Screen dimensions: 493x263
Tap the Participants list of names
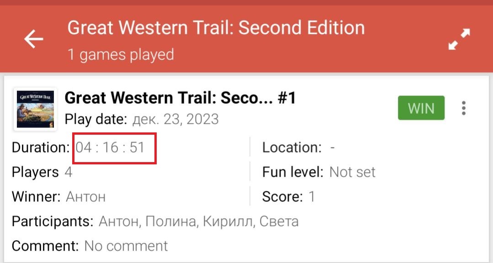coord(199,221)
